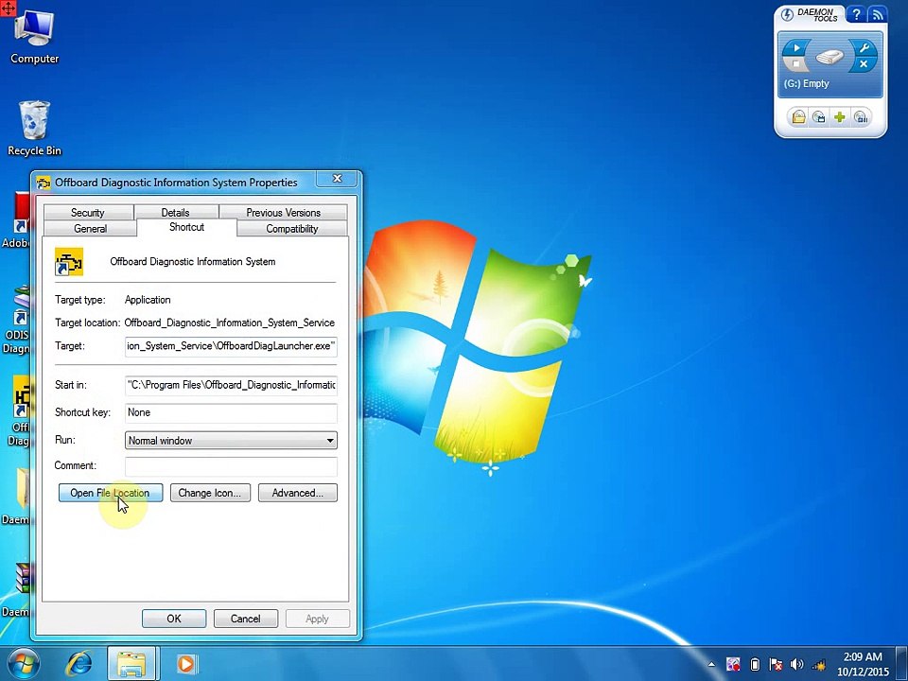
Task: Click the RSS feed icon in Daemon Tools
Action: 878,15
